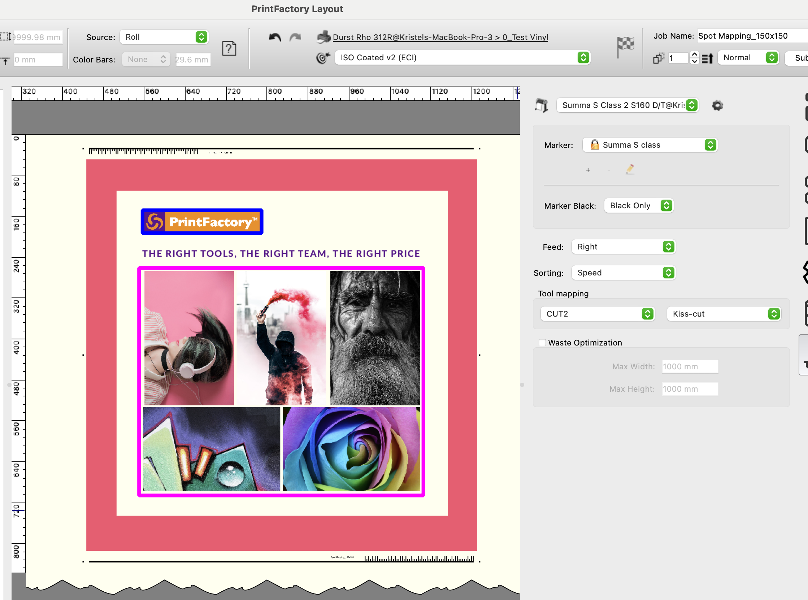Select the woman with headphones image
The image size is (808, 600).
[189, 338]
